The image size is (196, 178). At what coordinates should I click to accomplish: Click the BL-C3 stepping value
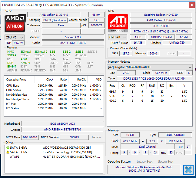click(55, 20)
